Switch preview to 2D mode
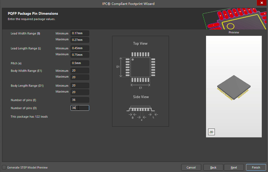The width and height of the screenshot is (268, 172). click(212, 132)
